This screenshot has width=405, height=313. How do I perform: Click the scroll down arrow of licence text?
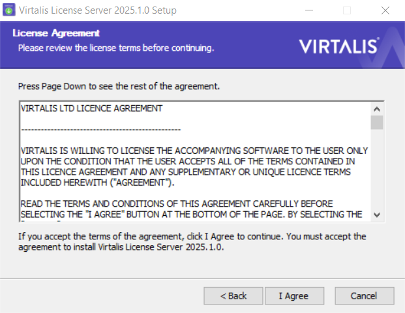pos(377,215)
